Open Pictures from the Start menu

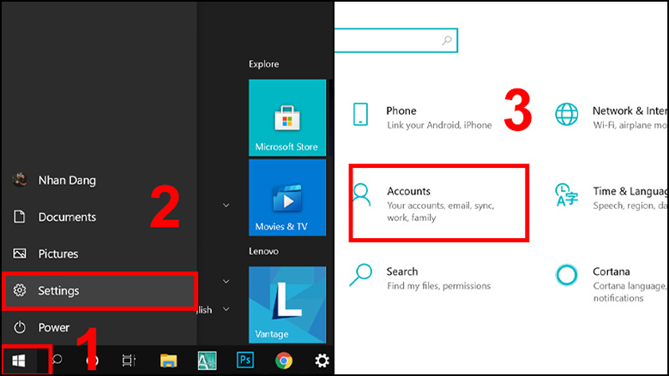pos(99,254)
